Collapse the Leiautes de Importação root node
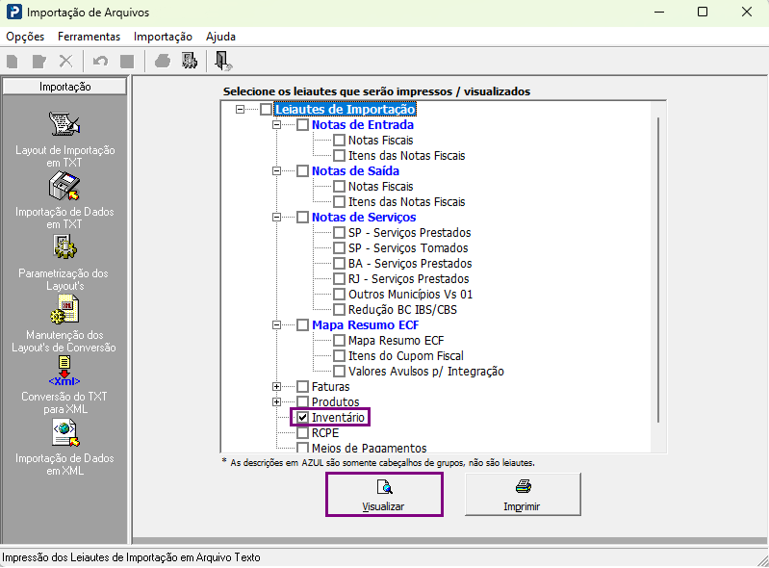 (x=240, y=109)
